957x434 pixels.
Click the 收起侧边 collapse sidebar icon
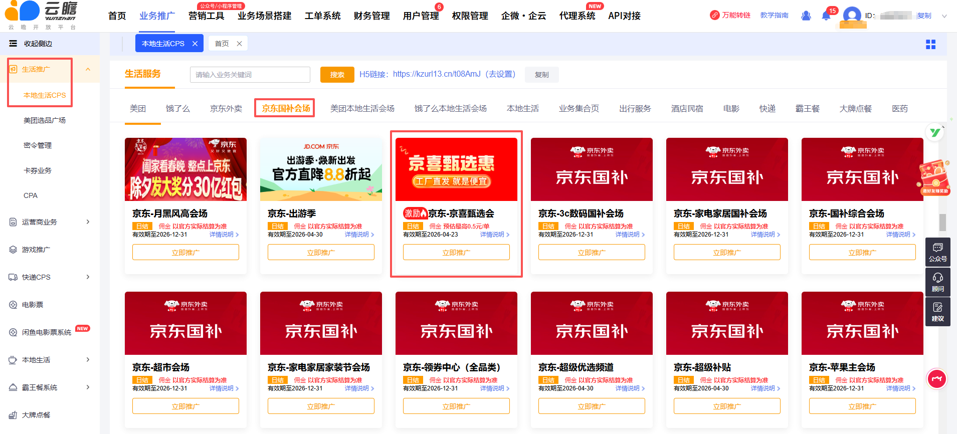point(13,44)
